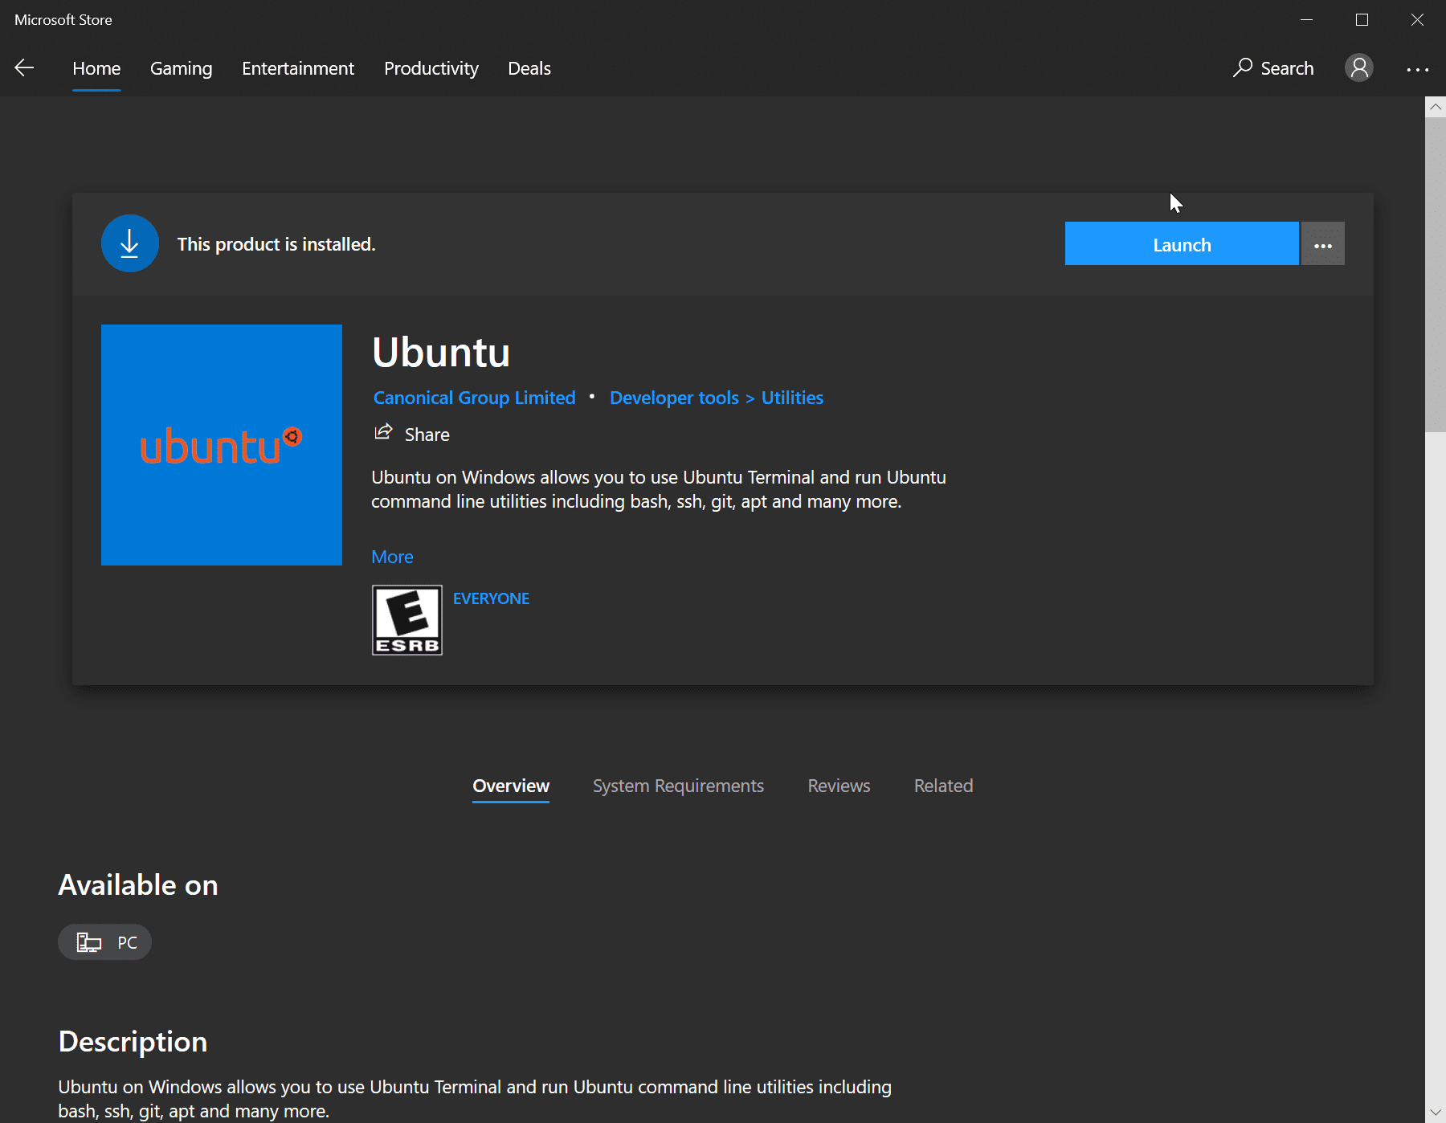
Task: Click the ESRB rating icon
Action: tap(406, 619)
